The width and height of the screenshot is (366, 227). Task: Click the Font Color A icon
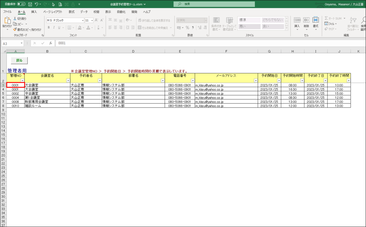(88, 27)
